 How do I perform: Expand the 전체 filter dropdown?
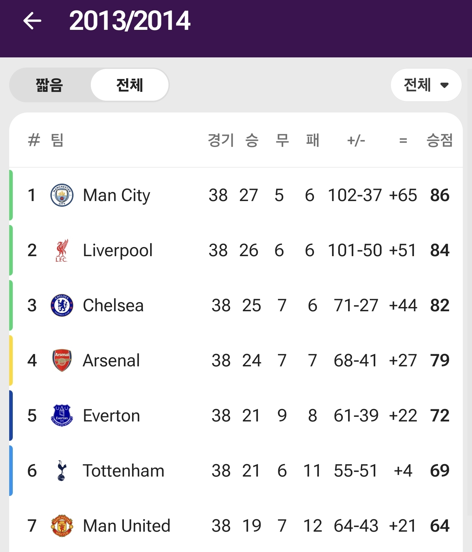[426, 85]
